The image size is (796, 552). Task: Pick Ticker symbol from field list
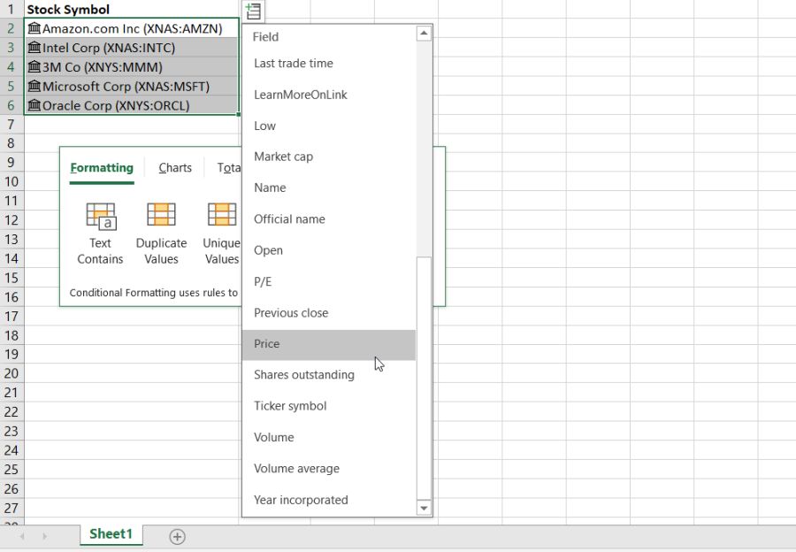point(290,406)
